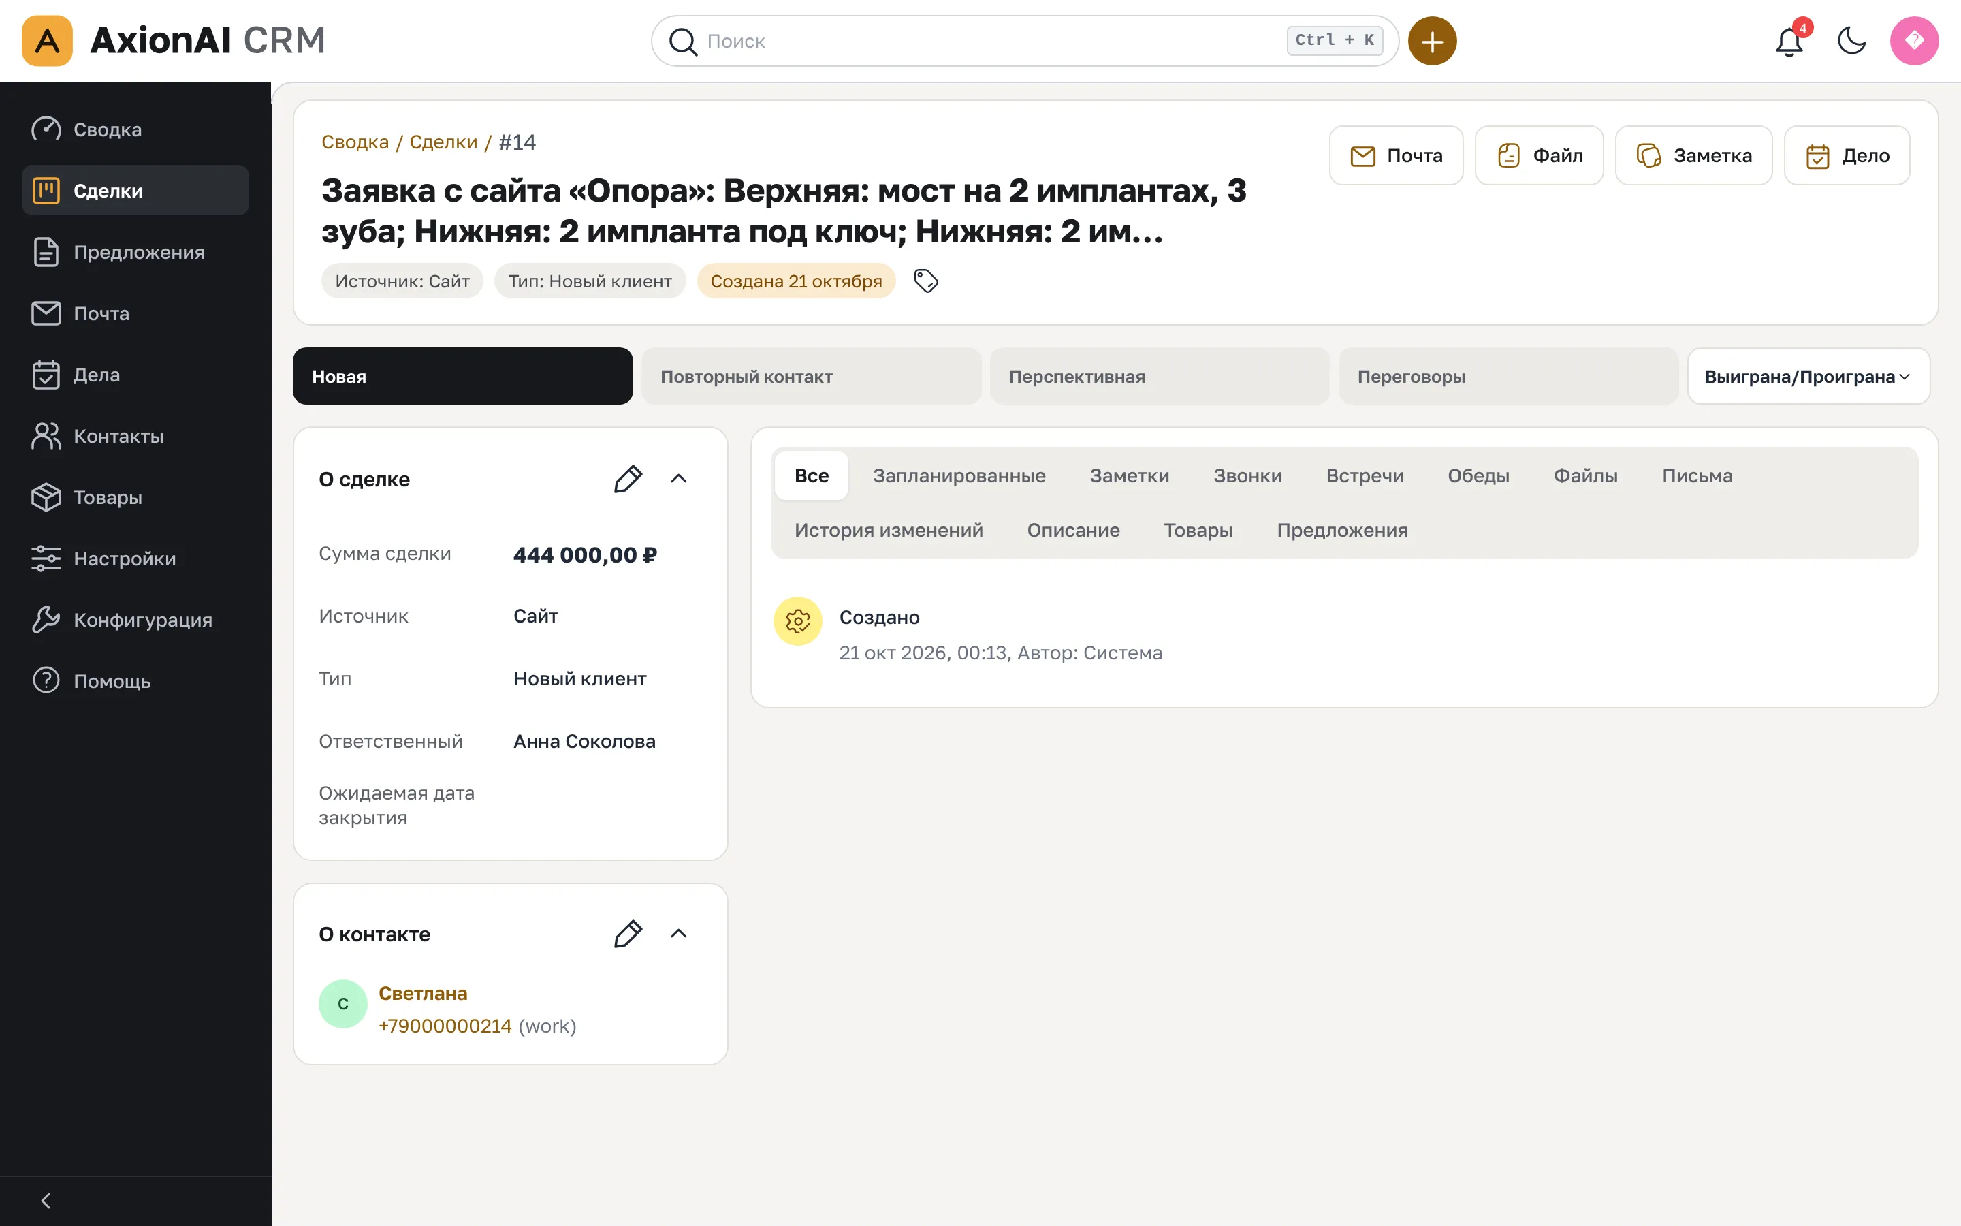Follow the Сделки breadcrumb link

pyautogui.click(x=443, y=142)
